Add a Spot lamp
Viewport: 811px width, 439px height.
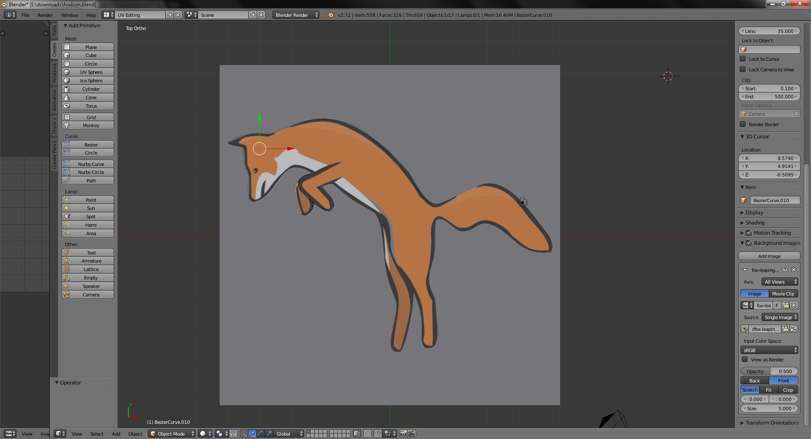(x=88, y=217)
